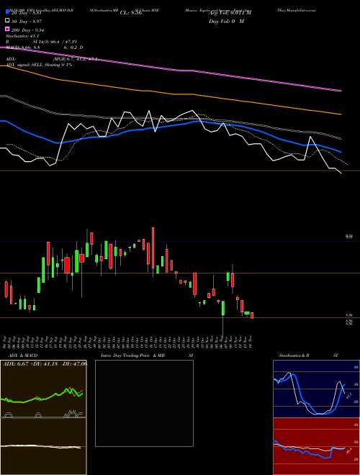This screenshot has width=360, height=475.
Task: Click the 'Stochastics: 41.1' readout
Action: 21,36
